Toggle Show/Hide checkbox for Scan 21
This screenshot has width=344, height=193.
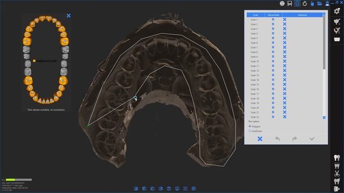coord(273,112)
